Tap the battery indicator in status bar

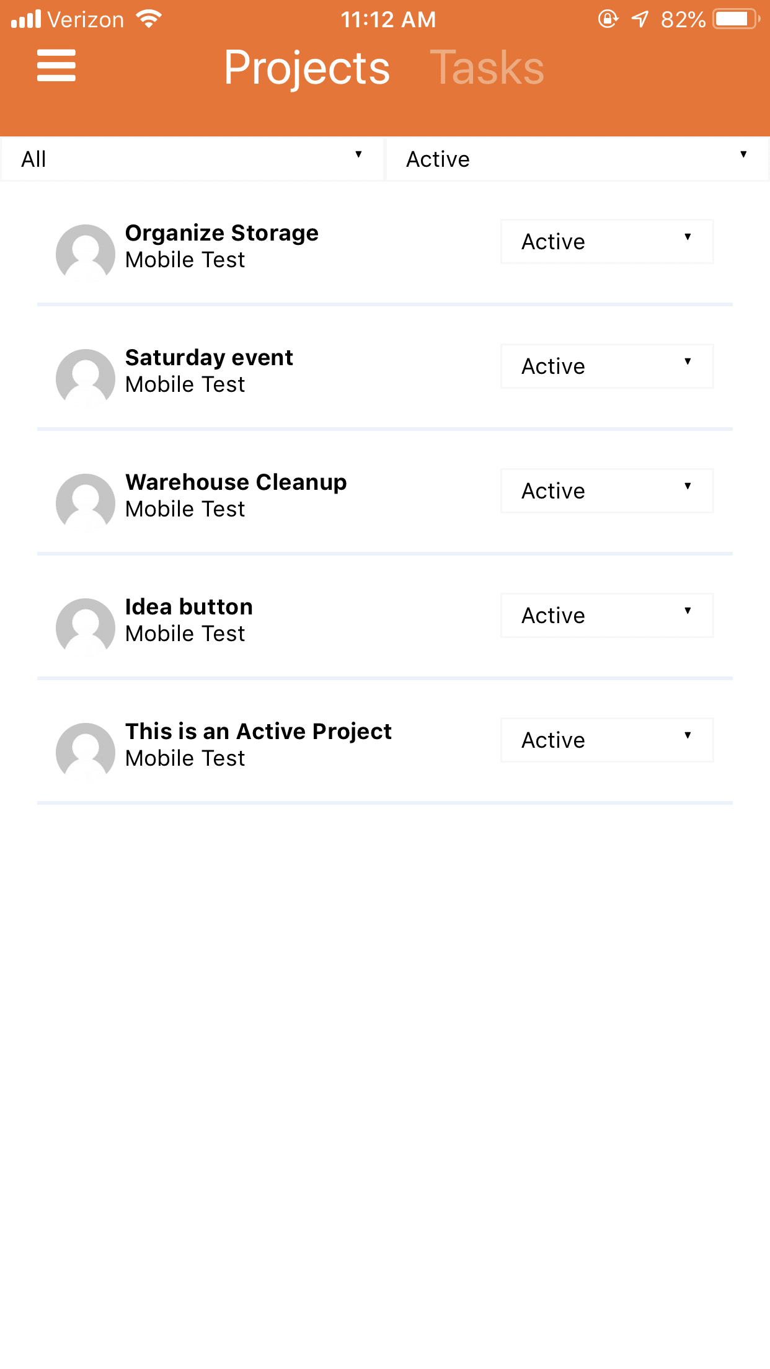click(x=735, y=19)
